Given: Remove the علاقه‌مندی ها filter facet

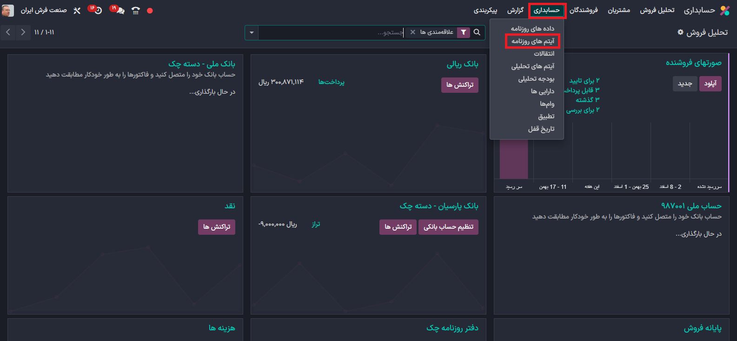Looking at the screenshot, I should point(412,32).
